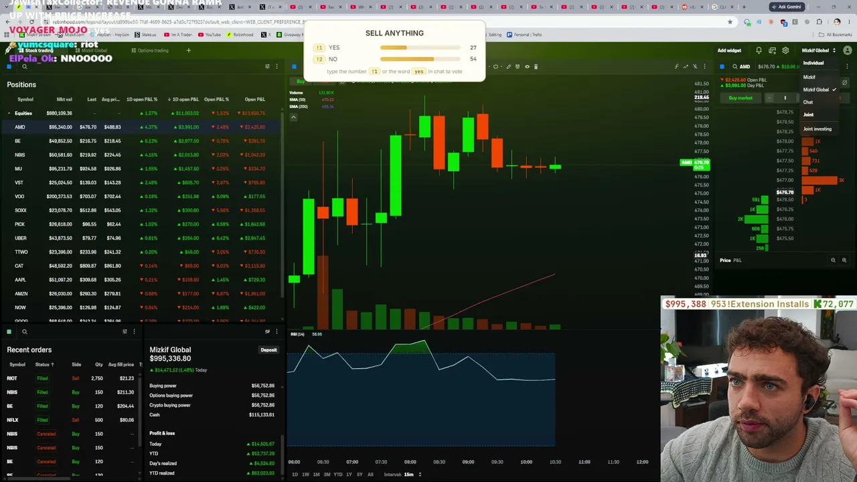Open the Mizkif Global account dropdown

(x=819, y=50)
